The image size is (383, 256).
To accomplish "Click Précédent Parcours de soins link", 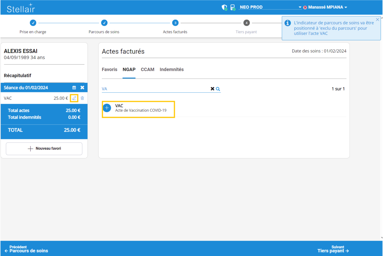I will pos(26,249).
